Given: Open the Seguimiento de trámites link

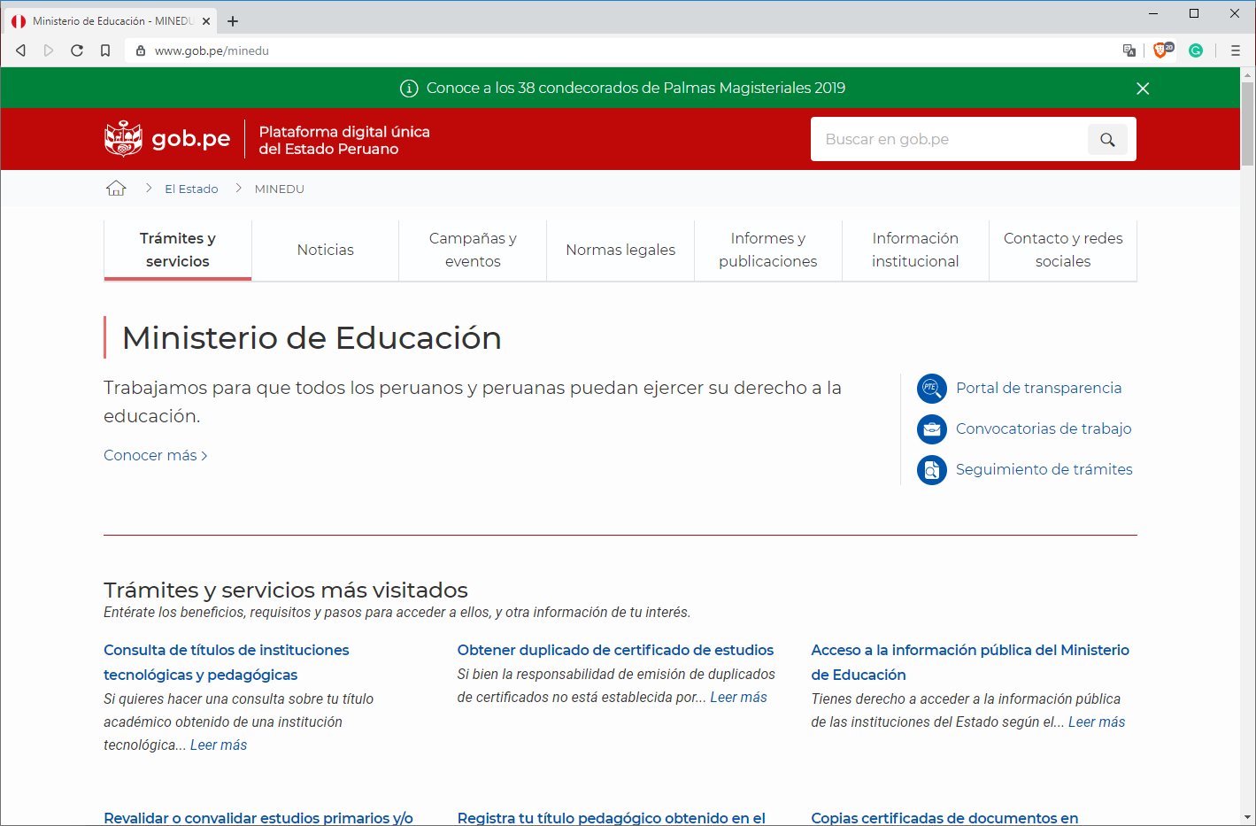Looking at the screenshot, I should 1044,469.
